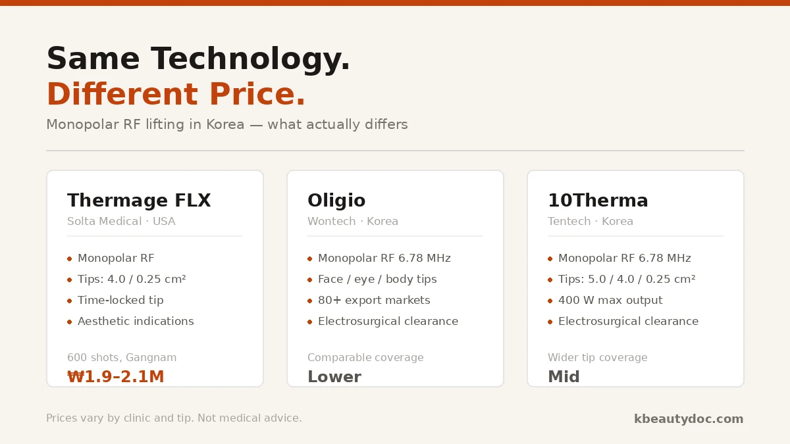This screenshot has width=790, height=444.
Task: Click the Different Price. orange headline
Action: [176, 95]
